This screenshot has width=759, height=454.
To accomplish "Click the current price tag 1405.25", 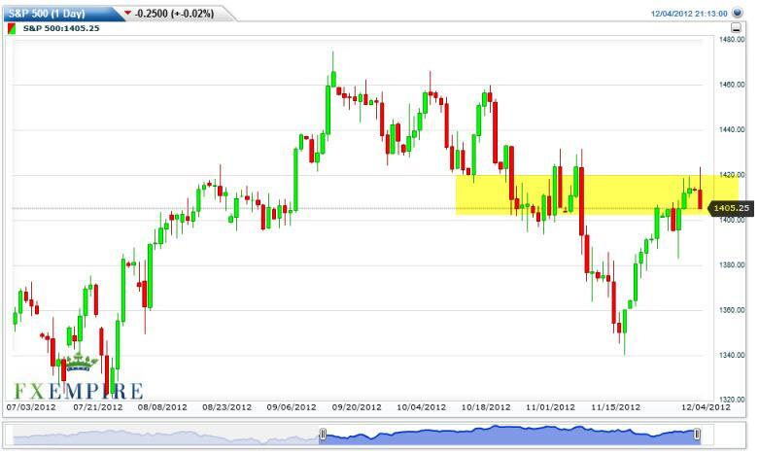I will point(731,208).
